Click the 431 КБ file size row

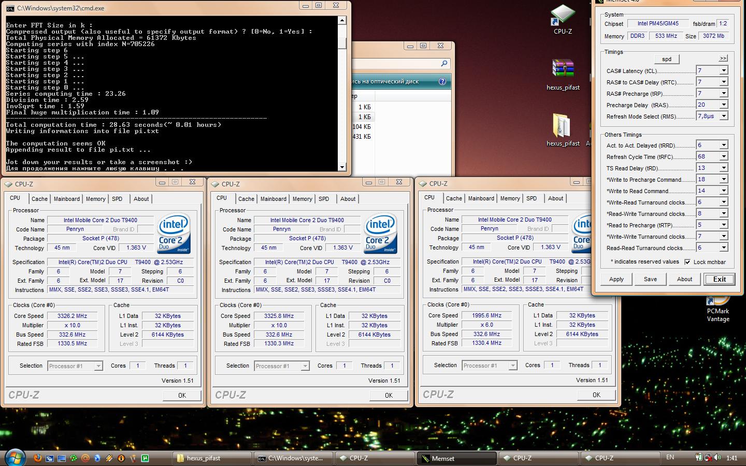362,137
